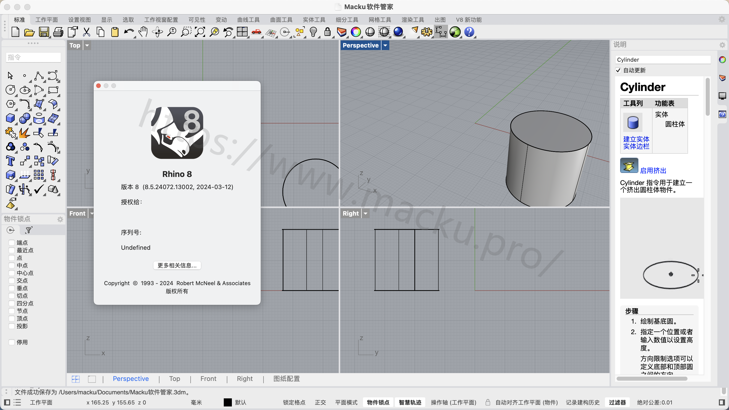
Task: Enable the 最近点 object snap checkbox
Action: 12,250
